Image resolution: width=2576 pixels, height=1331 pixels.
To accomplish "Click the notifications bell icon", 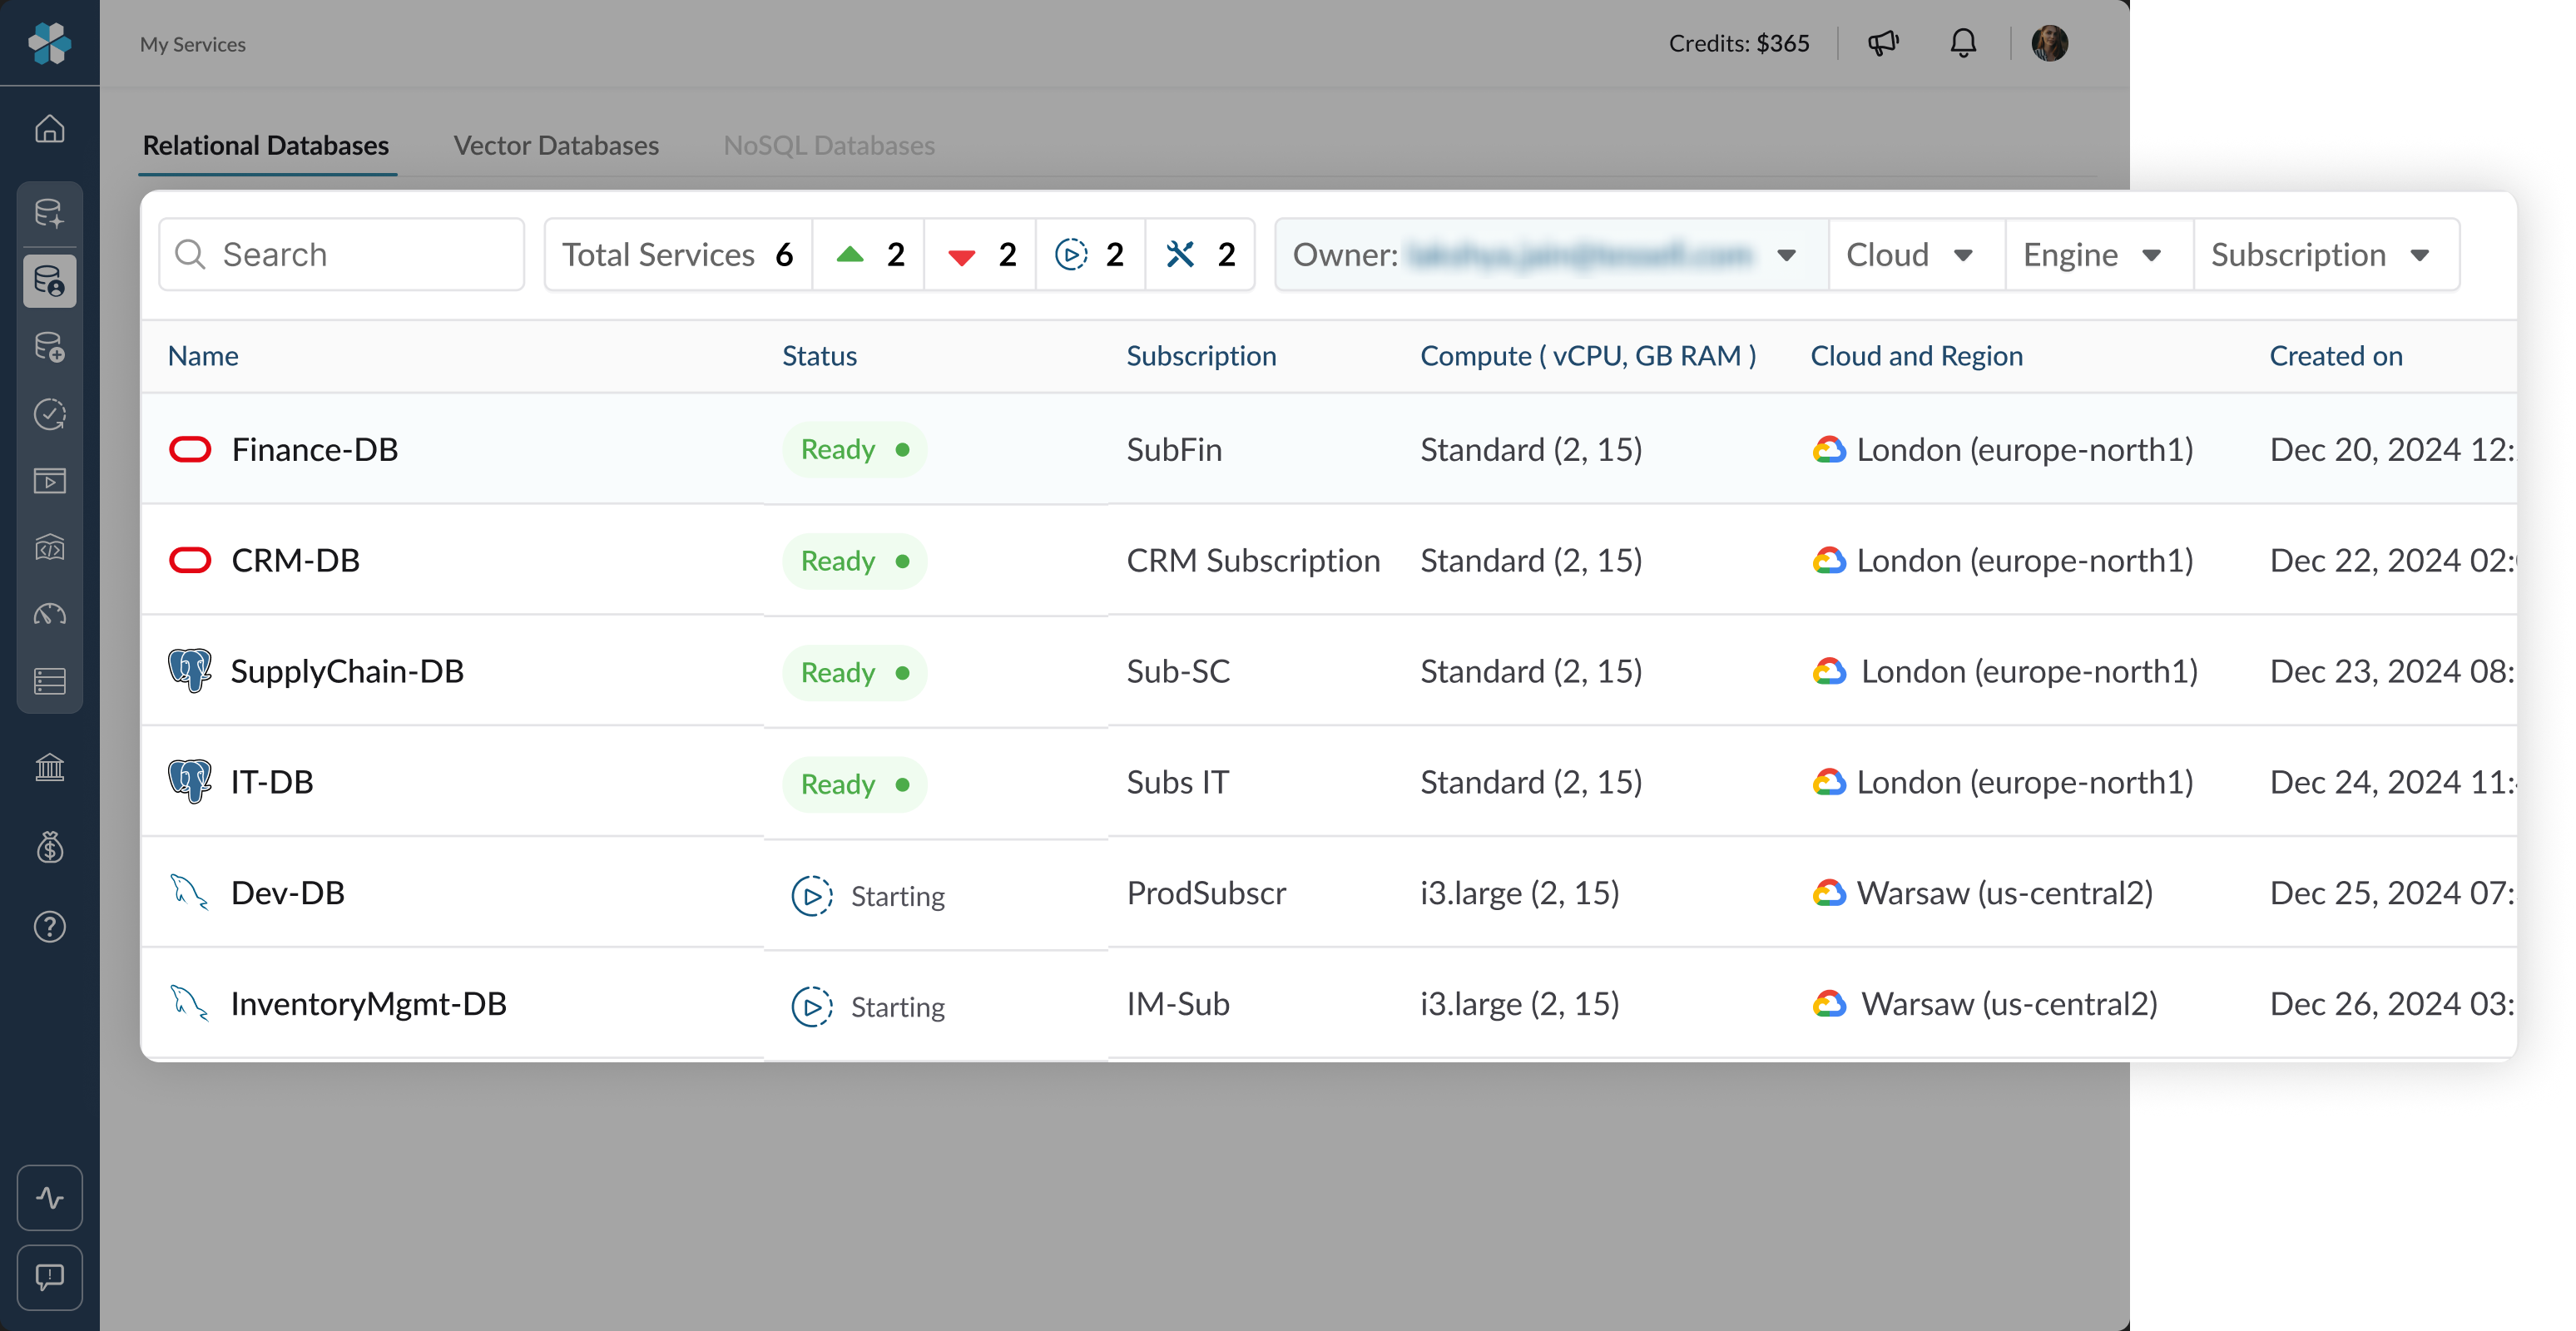I will coord(1963,43).
